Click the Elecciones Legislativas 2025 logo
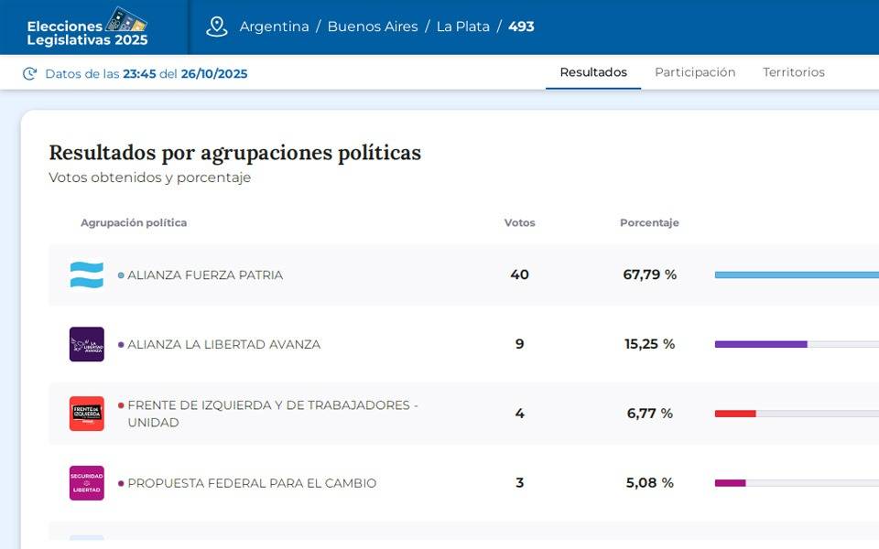The width and height of the screenshot is (879, 549). coord(87,27)
